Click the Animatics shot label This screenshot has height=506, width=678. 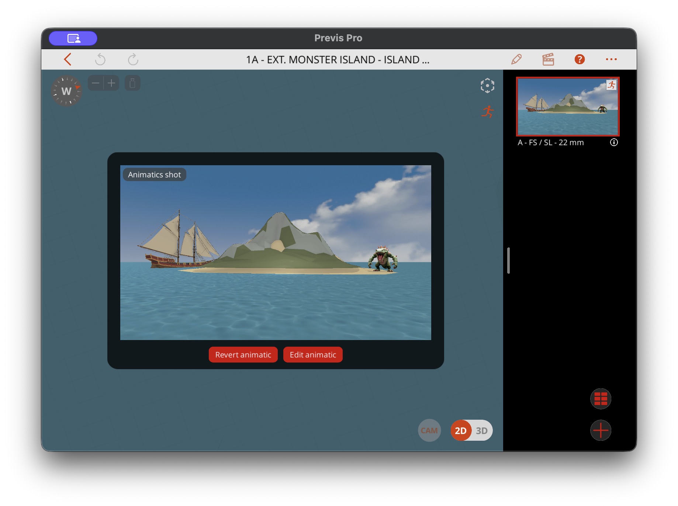tap(154, 174)
